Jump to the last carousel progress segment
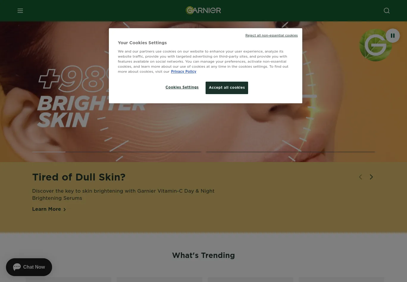The height and width of the screenshot is (282, 407). pyautogui.click(x=290, y=152)
